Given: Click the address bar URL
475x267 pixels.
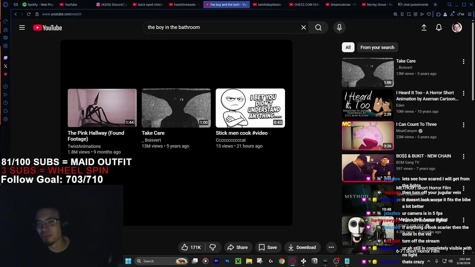Looking at the screenshot, I should pyautogui.click(x=62, y=14).
